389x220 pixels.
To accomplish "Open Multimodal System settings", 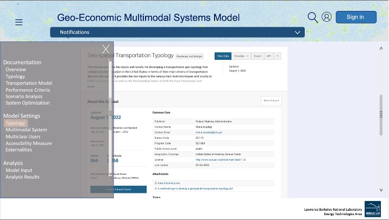I will pyautogui.click(x=26, y=130).
